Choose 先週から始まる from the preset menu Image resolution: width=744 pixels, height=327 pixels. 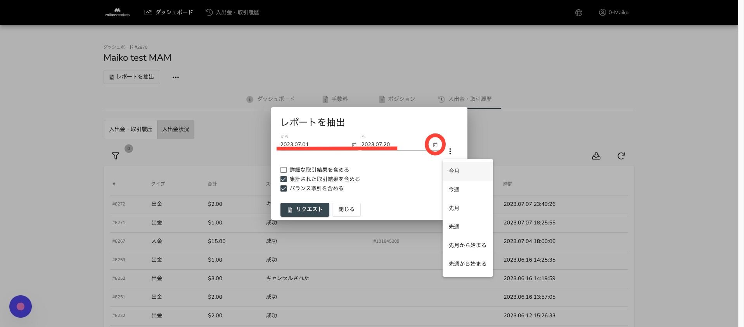pyautogui.click(x=467, y=264)
